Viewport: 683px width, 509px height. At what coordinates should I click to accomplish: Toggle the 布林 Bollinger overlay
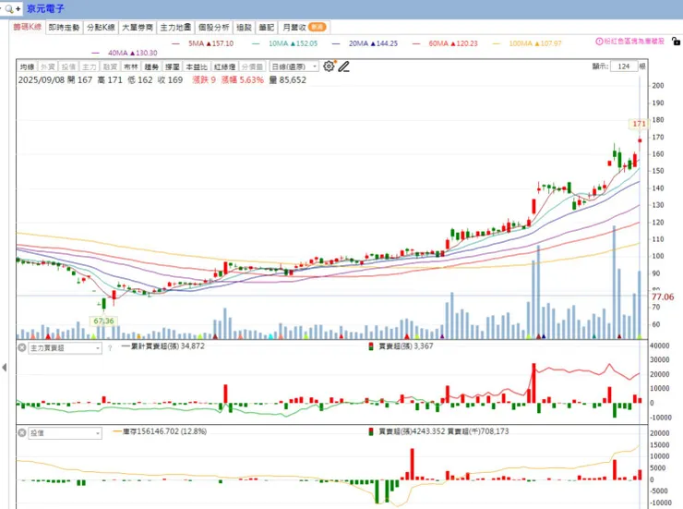131,67
